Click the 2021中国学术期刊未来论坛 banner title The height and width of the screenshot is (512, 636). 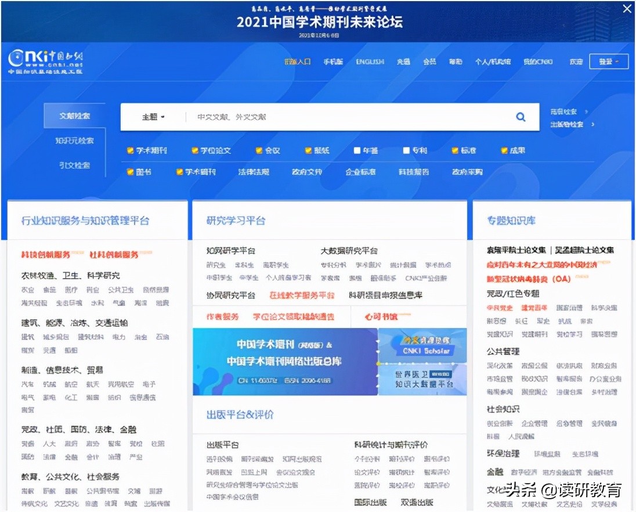[x=320, y=22]
